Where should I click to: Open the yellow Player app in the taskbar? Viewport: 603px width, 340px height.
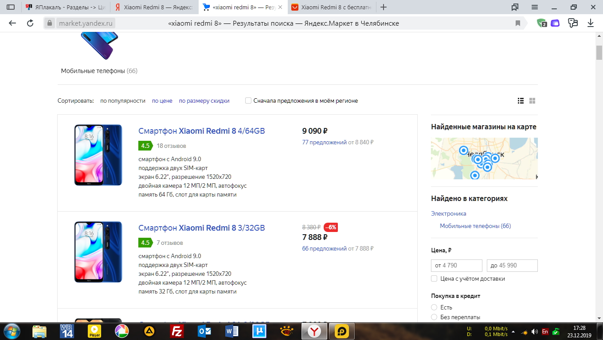pos(94,331)
